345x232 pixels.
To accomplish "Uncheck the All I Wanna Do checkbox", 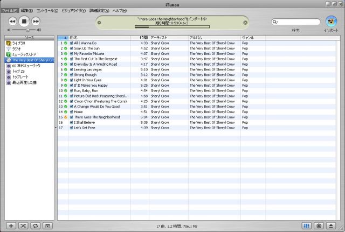I will pos(71,43).
